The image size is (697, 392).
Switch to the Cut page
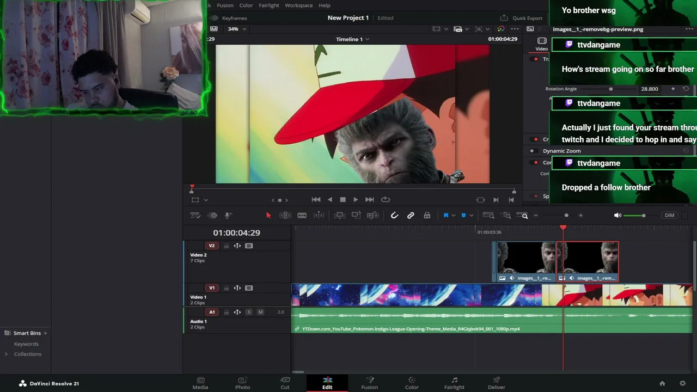[285, 383]
